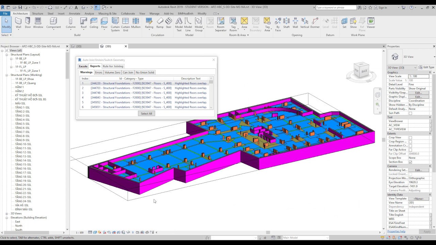436x245 pixels.
Task: Select the Wall tool in ribbon
Action: pyautogui.click(x=18, y=23)
